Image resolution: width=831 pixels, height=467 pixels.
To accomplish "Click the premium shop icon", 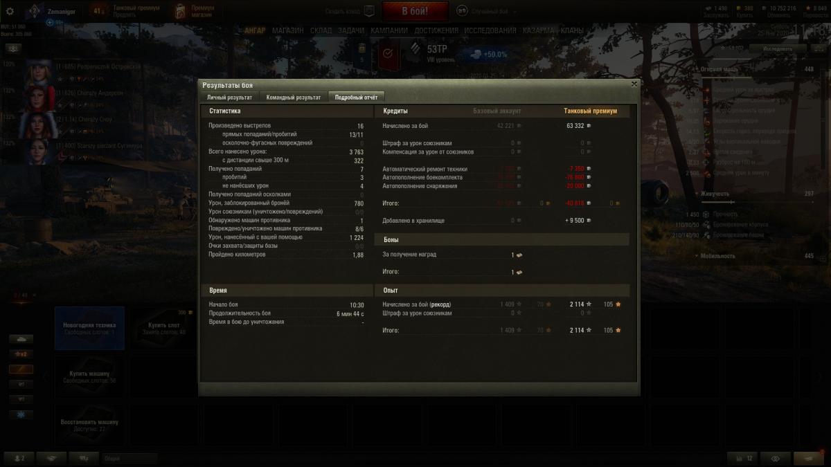I will tap(179, 11).
